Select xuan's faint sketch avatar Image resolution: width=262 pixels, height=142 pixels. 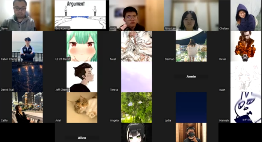tap(246, 77)
